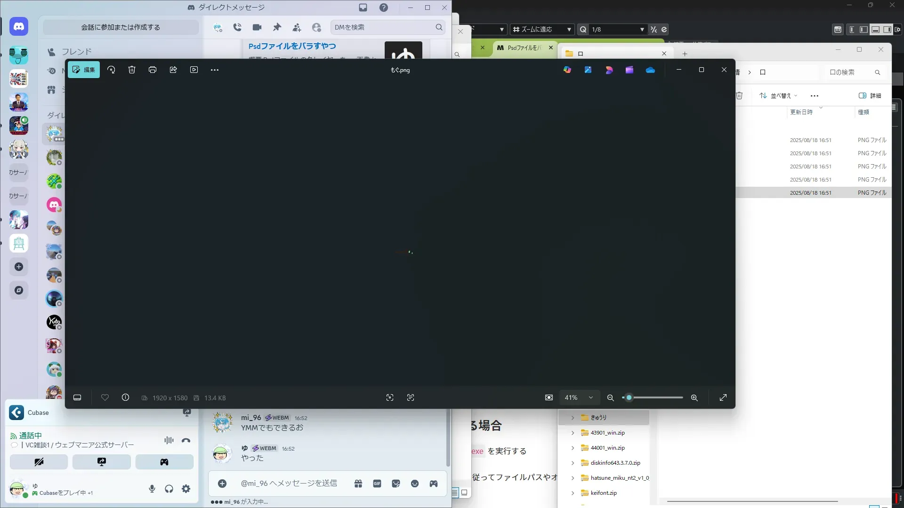
Task: Adjust the Photos zoom slider
Action: 629,398
